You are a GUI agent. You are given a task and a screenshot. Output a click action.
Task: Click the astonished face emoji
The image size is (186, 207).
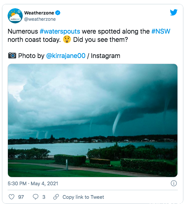point(67,40)
